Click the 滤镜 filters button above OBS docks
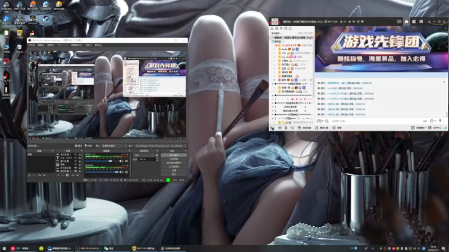449x252 pixels. click(x=89, y=146)
